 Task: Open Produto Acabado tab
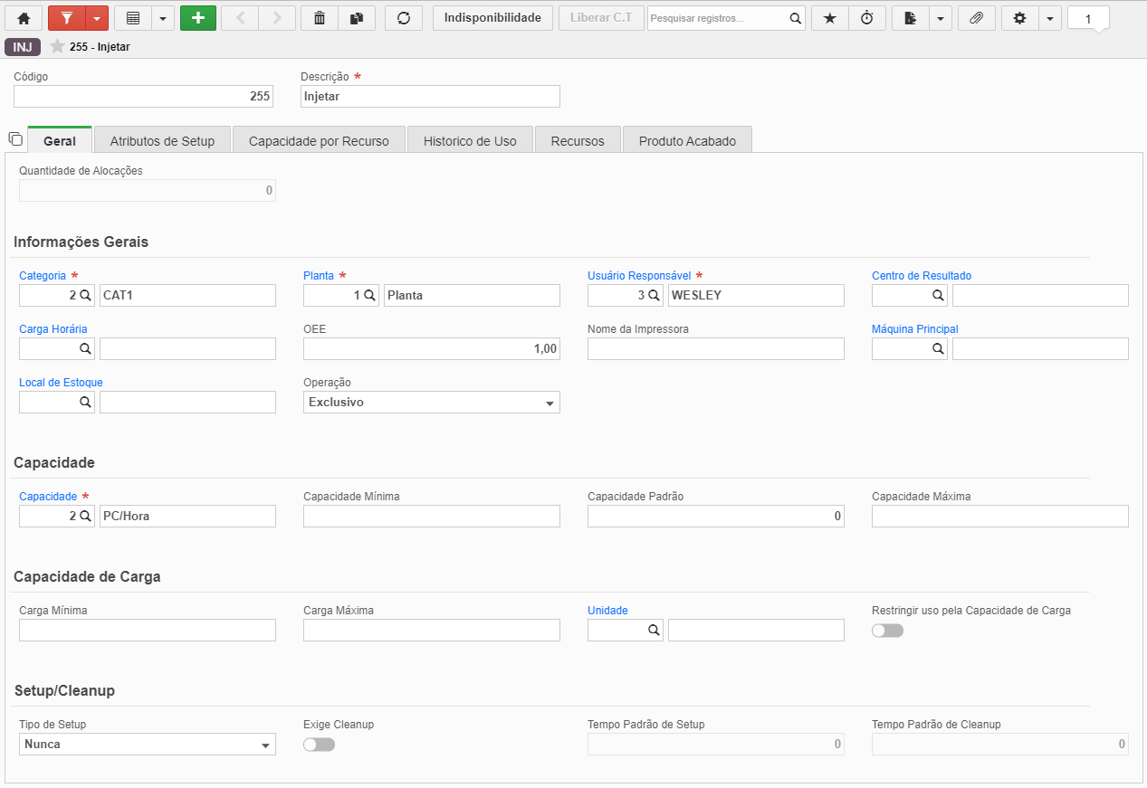point(687,141)
